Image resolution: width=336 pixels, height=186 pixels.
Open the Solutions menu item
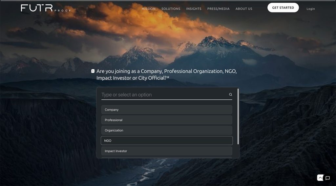point(171,9)
